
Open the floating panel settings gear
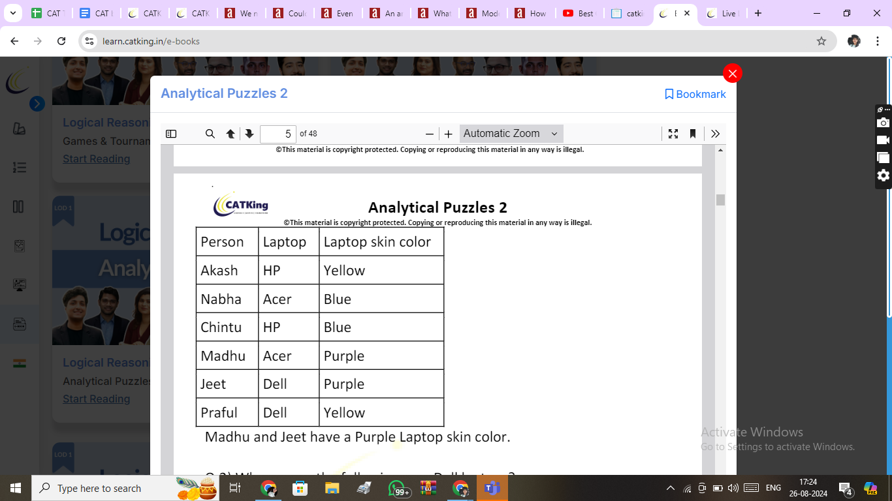(x=883, y=175)
